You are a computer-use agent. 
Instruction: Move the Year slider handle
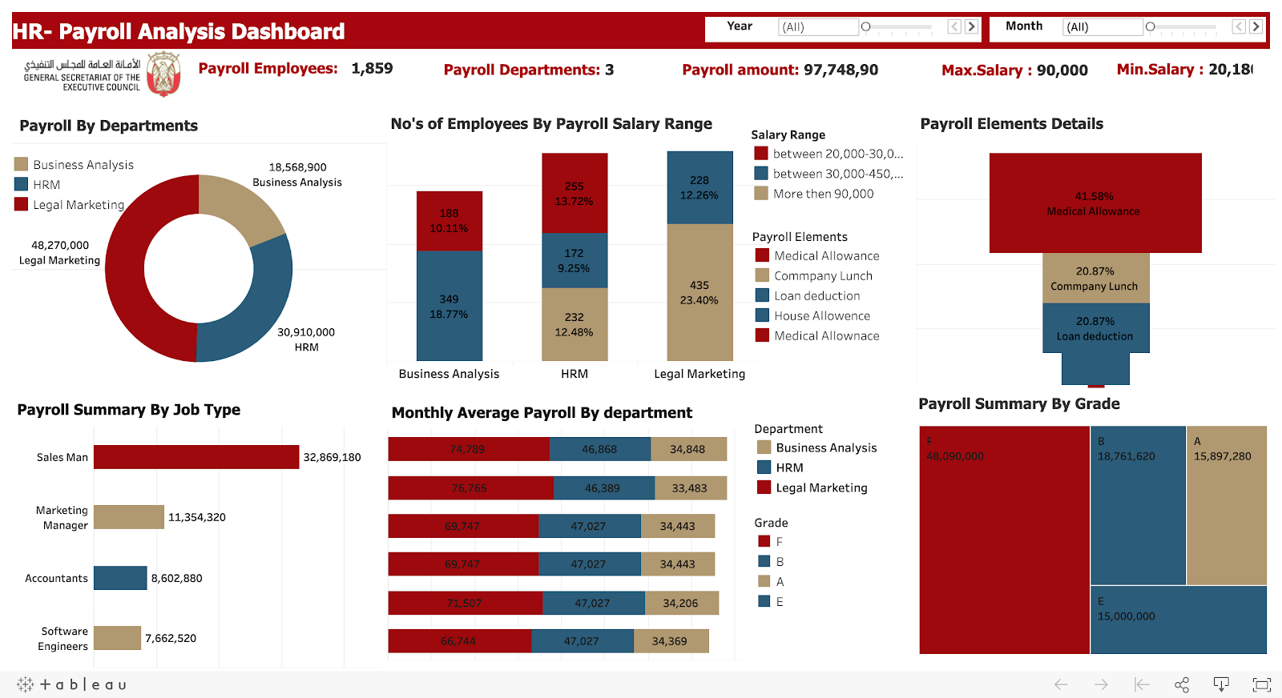click(865, 27)
